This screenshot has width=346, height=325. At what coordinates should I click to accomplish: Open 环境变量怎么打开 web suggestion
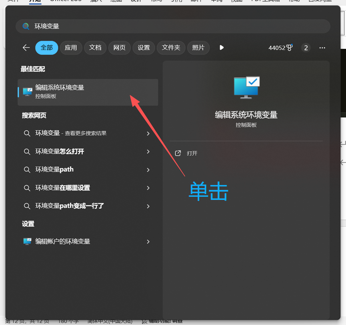(x=88, y=151)
